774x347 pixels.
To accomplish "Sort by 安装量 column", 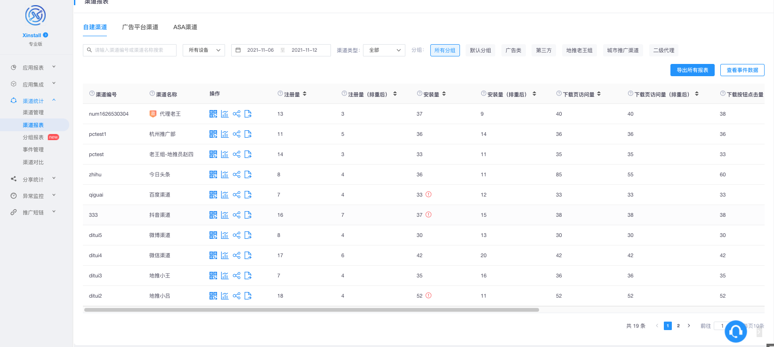I will tap(444, 94).
